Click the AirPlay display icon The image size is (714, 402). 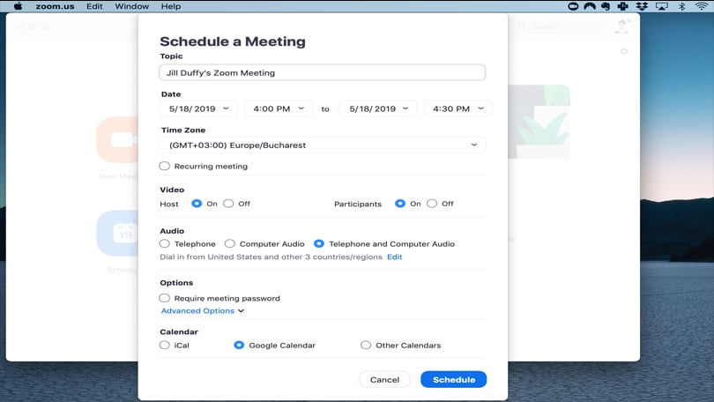(660, 6)
